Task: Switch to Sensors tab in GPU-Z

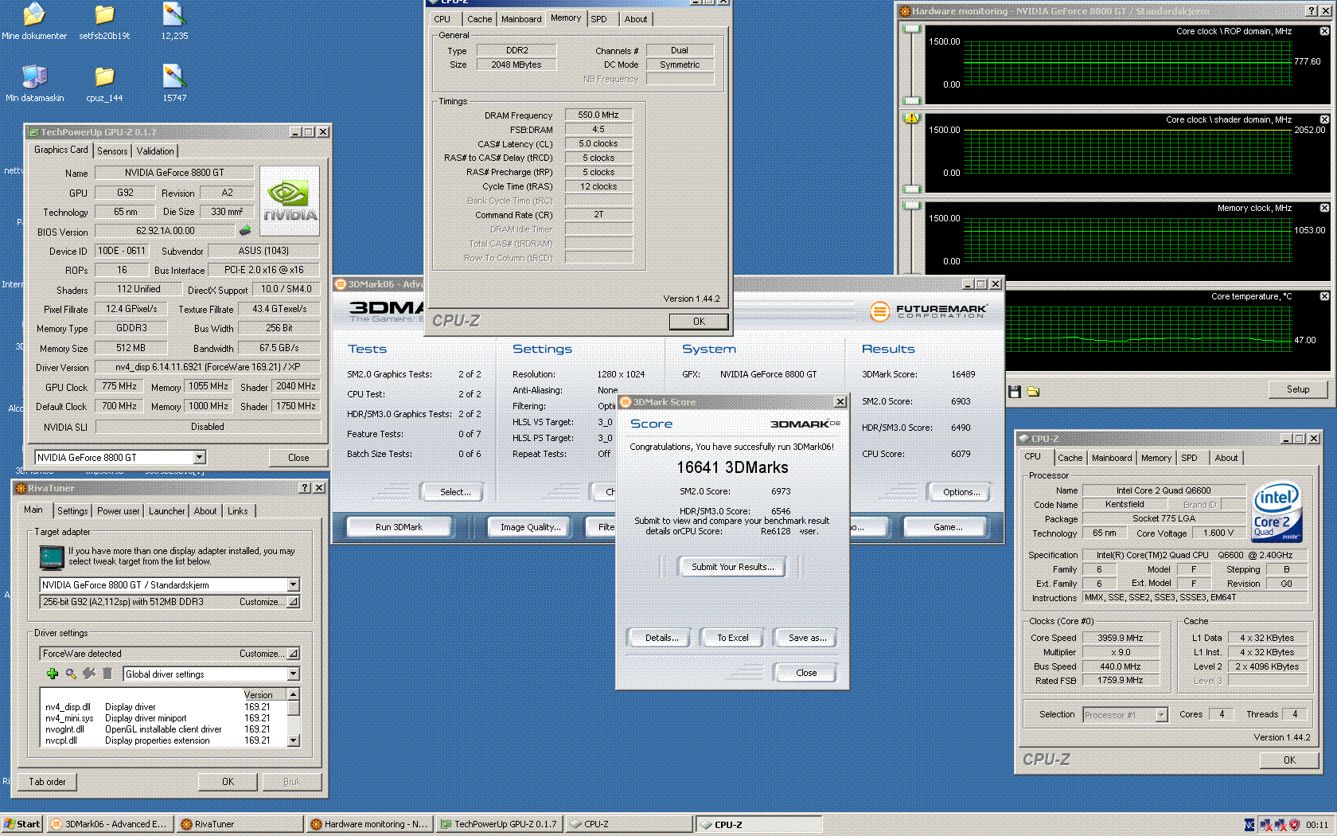Action: click(x=112, y=150)
